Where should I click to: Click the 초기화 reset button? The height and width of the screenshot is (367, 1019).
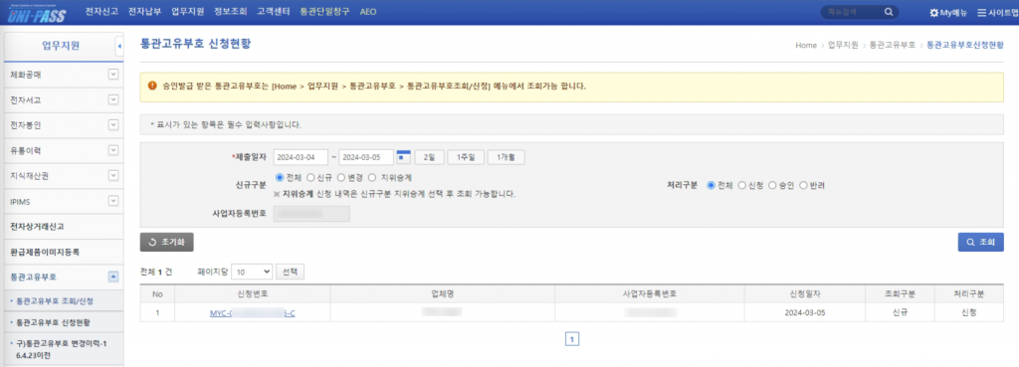(x=166, y=243)
